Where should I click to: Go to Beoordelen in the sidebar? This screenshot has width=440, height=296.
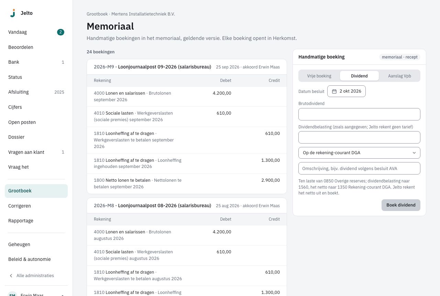click(x=36, y=47)
